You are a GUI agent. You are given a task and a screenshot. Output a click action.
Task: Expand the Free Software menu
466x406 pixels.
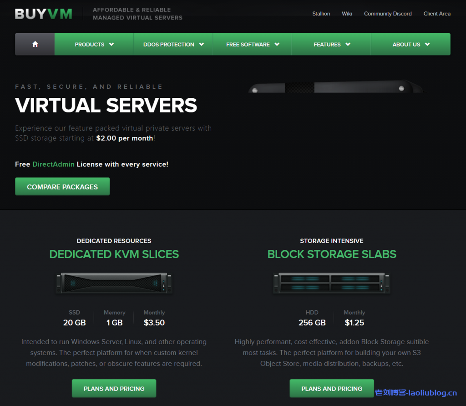(x=252, y=45)
